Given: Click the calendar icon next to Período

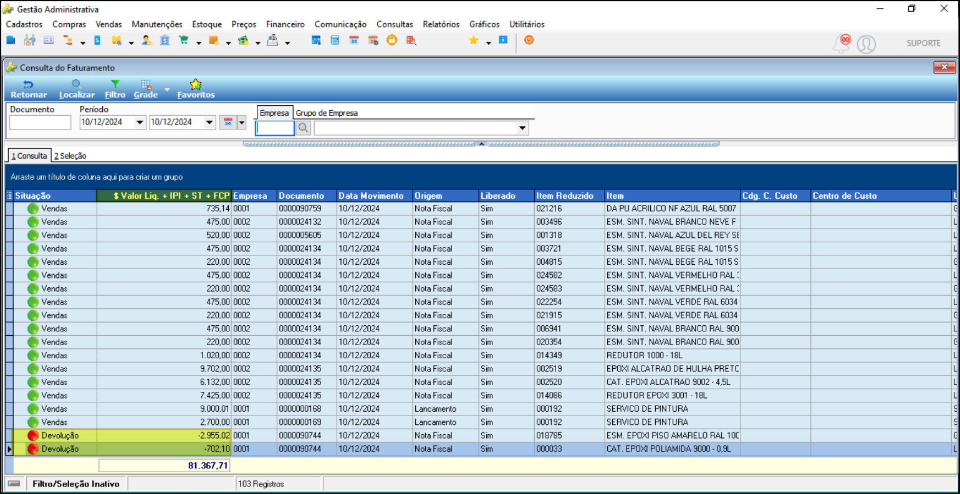Looking at the screenshot, I should click(228, 123).
